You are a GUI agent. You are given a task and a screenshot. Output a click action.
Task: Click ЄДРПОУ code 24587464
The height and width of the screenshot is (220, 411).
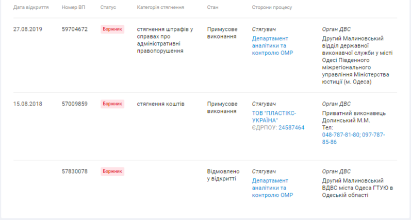291,128
